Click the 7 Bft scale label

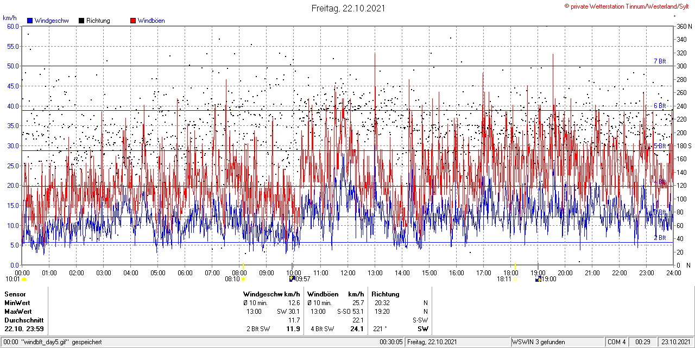660,61
